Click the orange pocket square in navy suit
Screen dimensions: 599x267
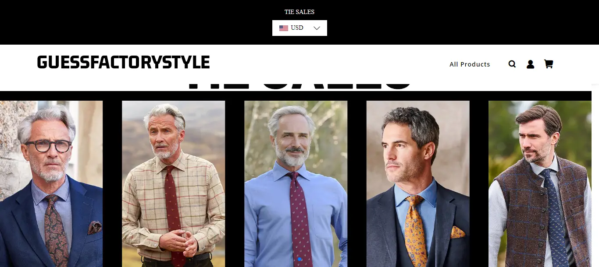click(x=458, y=232)
